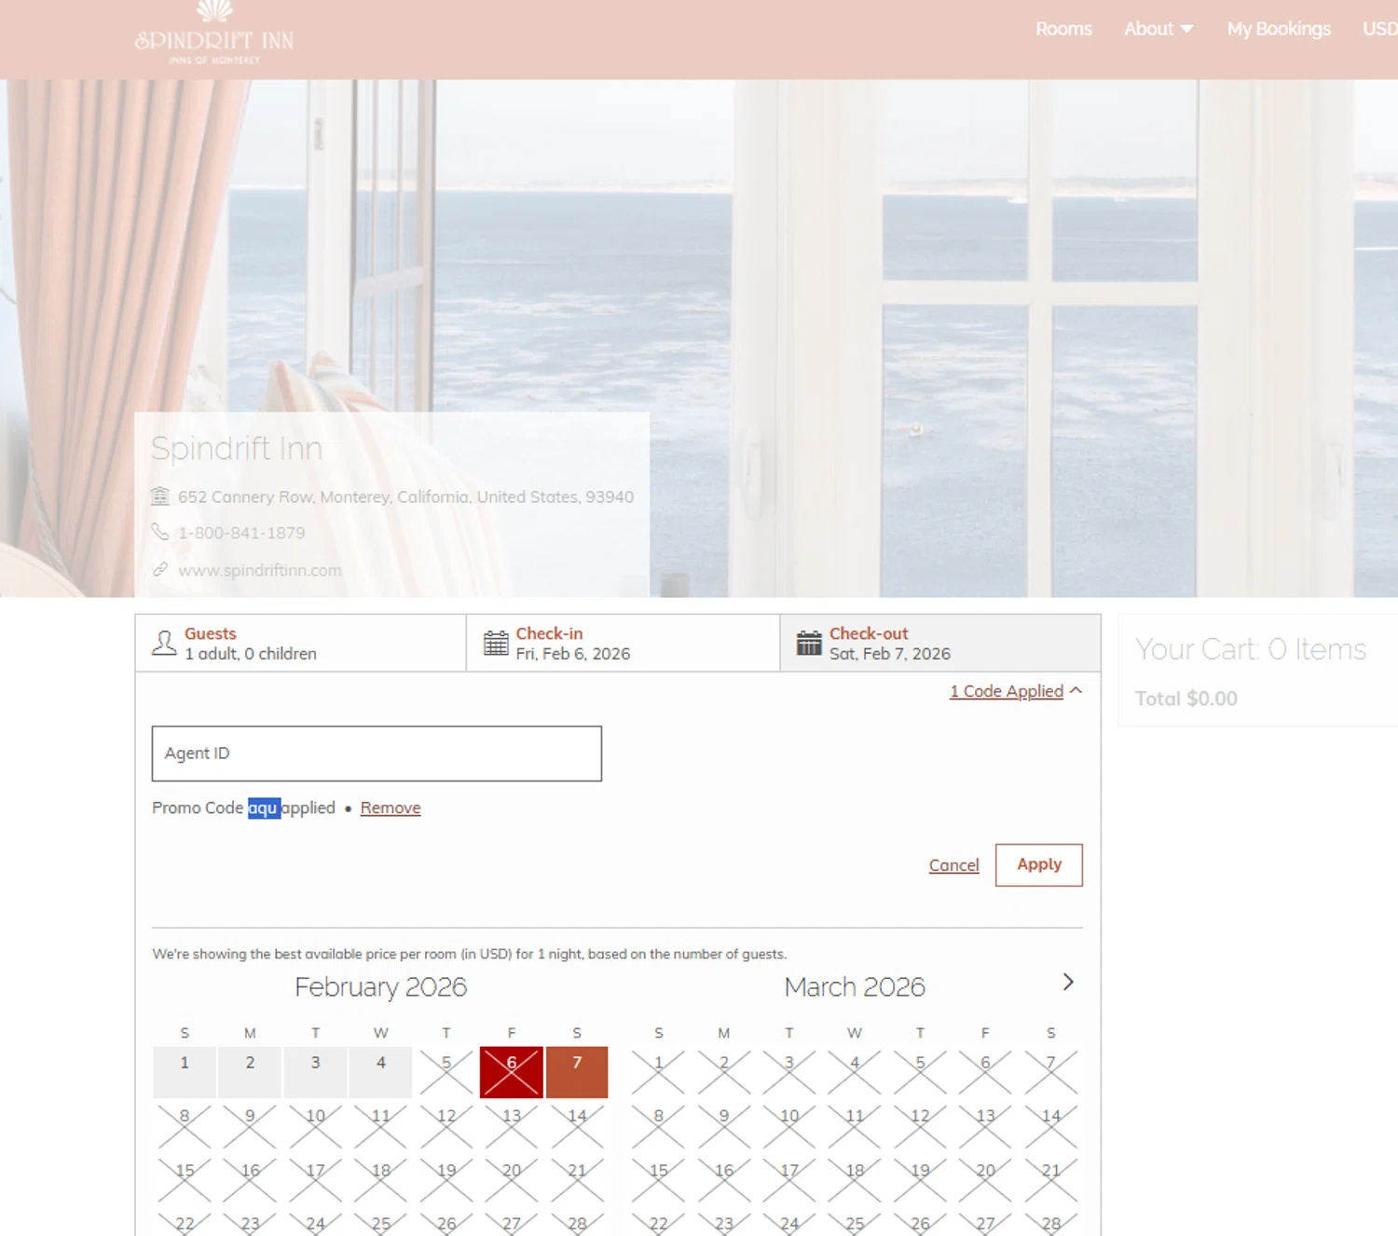The height and width of the screenshot is (1236, 1398).
Task: Click the Guests person icon
Action: 164,643
